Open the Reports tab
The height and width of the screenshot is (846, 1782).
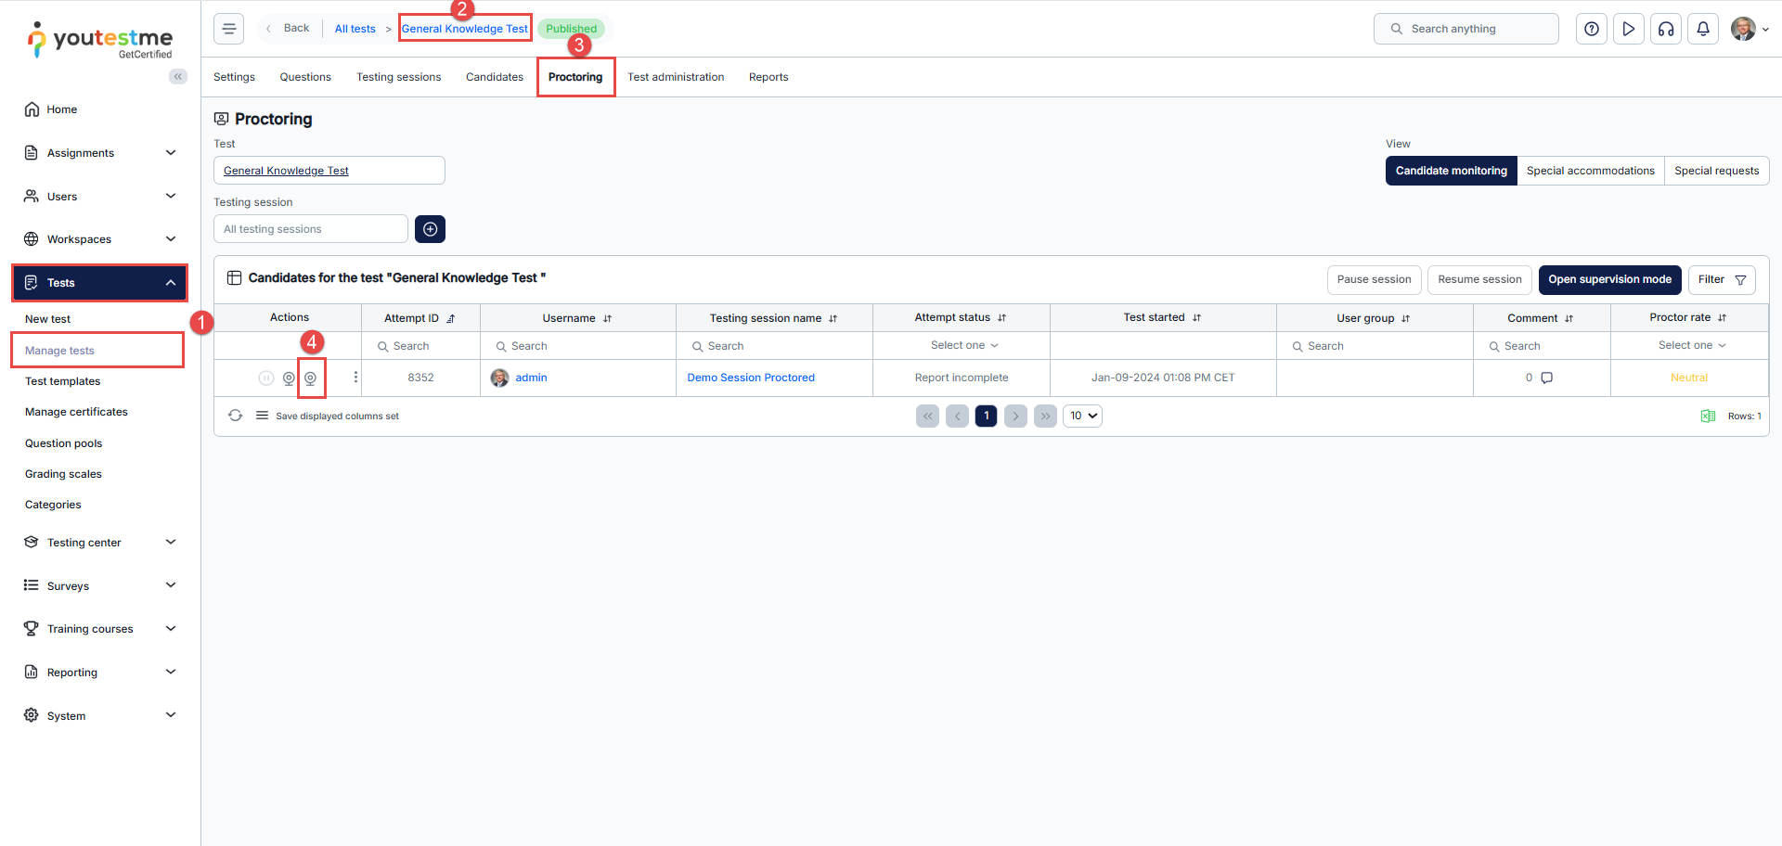768,77
